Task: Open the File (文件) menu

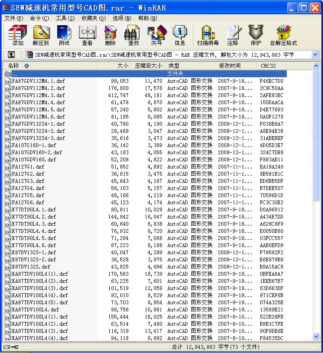Action: click(14, 18)
